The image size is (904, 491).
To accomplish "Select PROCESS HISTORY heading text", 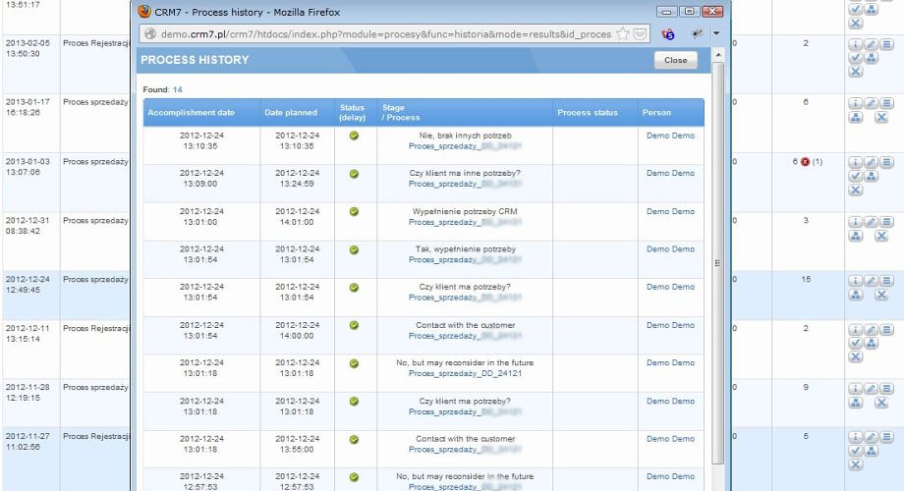I will tap(195, 60).
